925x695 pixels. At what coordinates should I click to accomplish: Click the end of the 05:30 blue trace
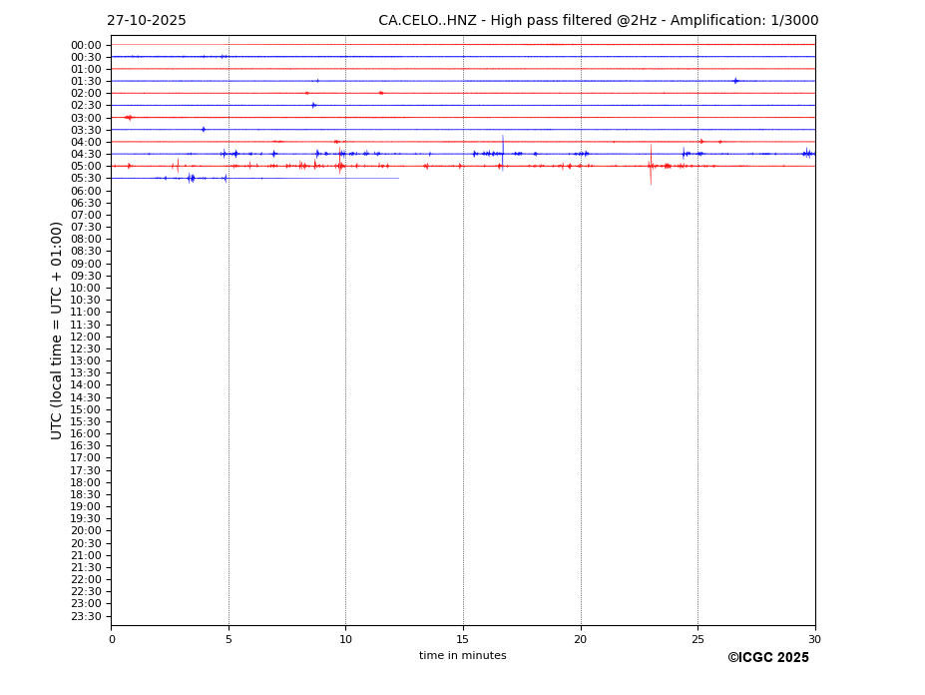(398, 178)
